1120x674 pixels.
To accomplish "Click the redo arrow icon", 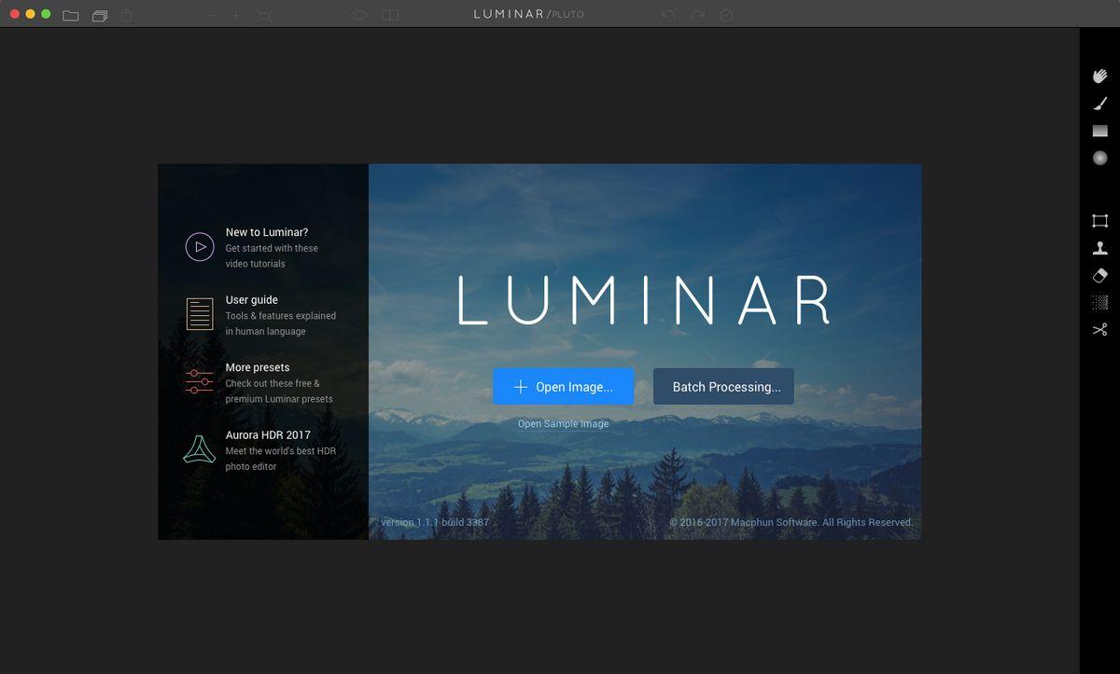I will coord(697,15).
